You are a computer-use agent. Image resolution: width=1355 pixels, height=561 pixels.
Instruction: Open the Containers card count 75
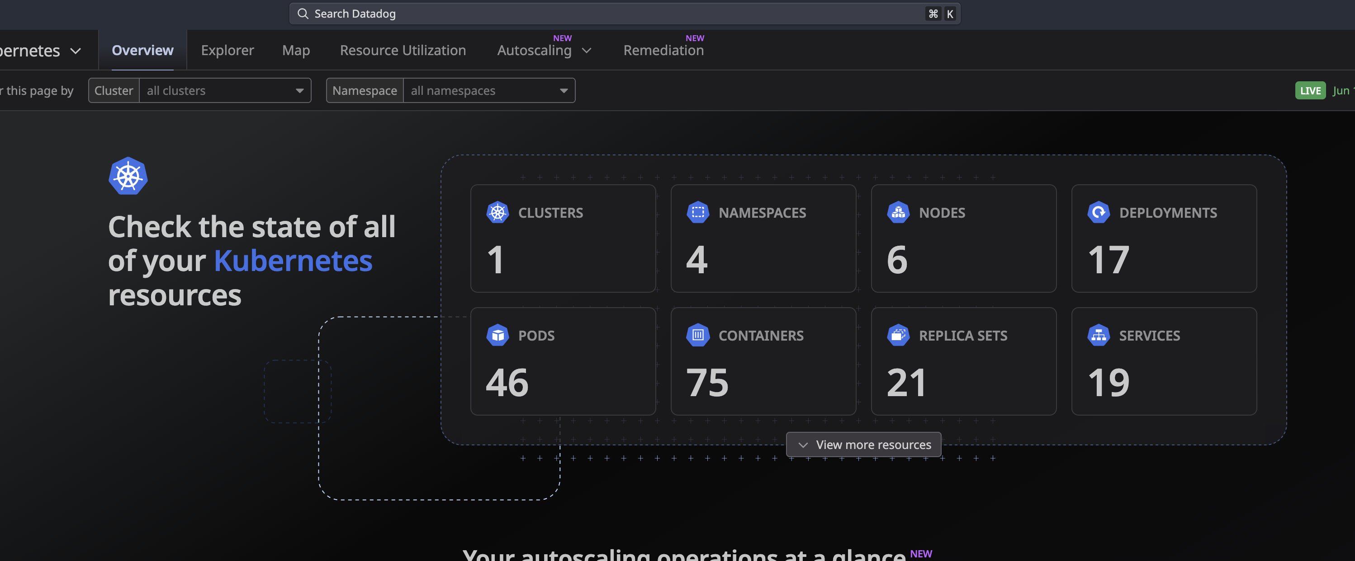coord(707,383)
